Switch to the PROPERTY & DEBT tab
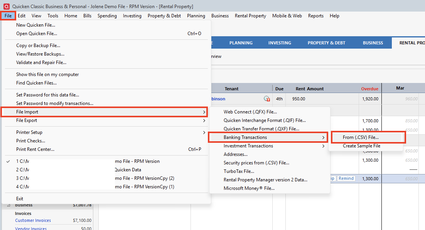Image resolution: width=425 pixels, height=230 pixels. (326, 43)
